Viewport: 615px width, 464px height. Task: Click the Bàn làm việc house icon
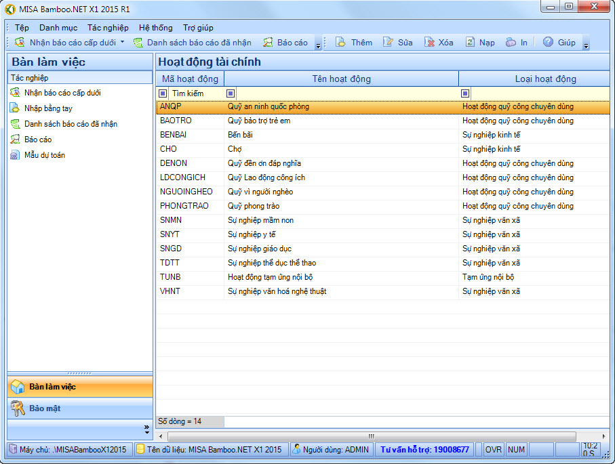(18, 387)
